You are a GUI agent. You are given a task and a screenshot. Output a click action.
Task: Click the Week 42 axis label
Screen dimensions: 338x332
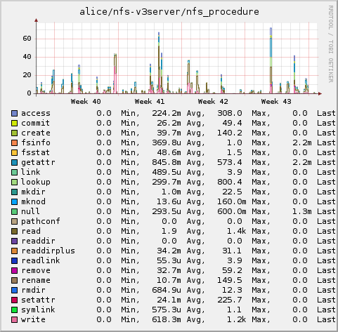213,102
